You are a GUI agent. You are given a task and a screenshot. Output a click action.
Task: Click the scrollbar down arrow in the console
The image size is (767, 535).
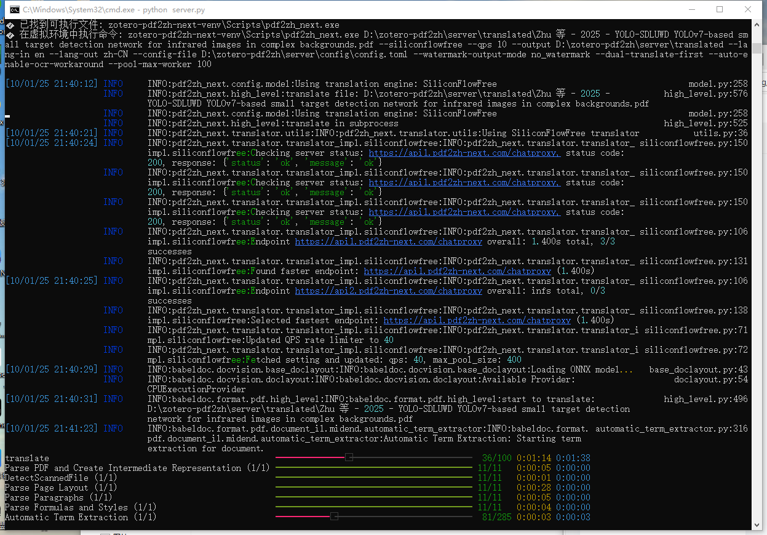coord(757,525)
